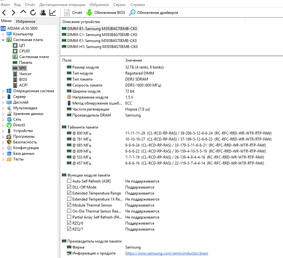The image size is (283, 258).
Task: Toggle the RZQ/6 checkbox
Action: tap(69, 223)
